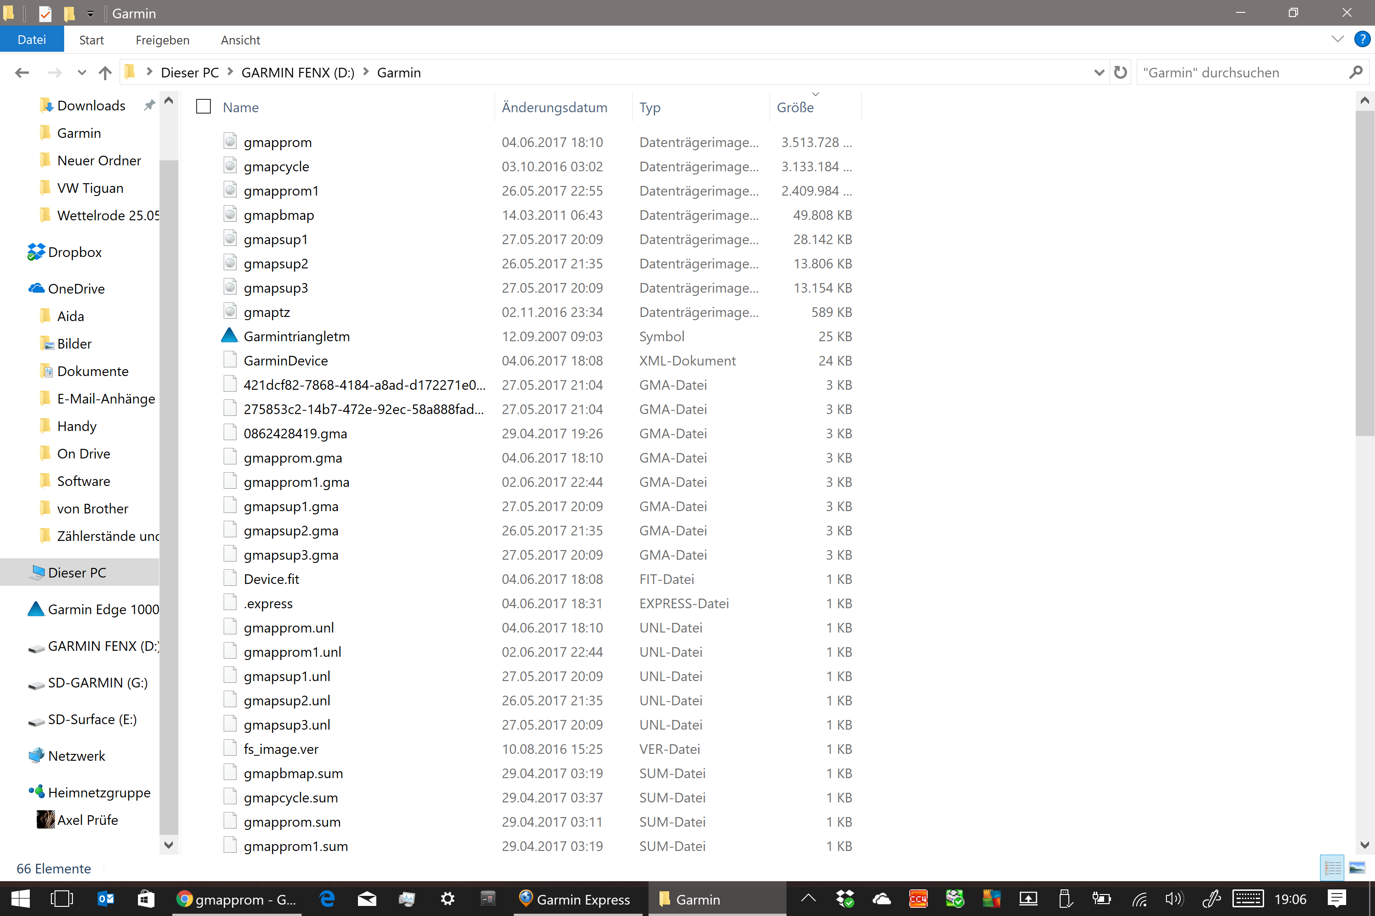Open Settings gear on taskbar

pos(447,899)
